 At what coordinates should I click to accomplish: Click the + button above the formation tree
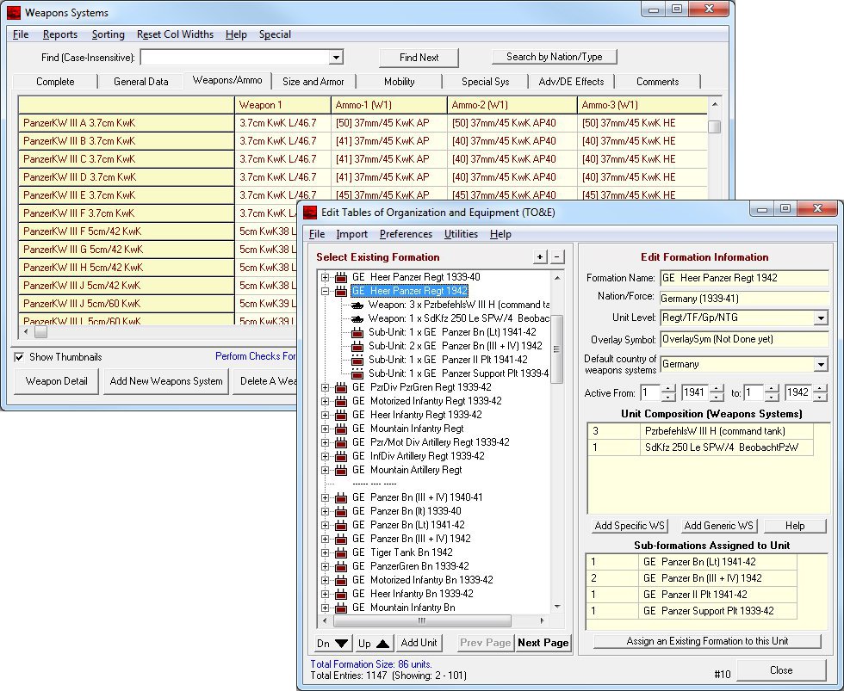tap(539, 256)
